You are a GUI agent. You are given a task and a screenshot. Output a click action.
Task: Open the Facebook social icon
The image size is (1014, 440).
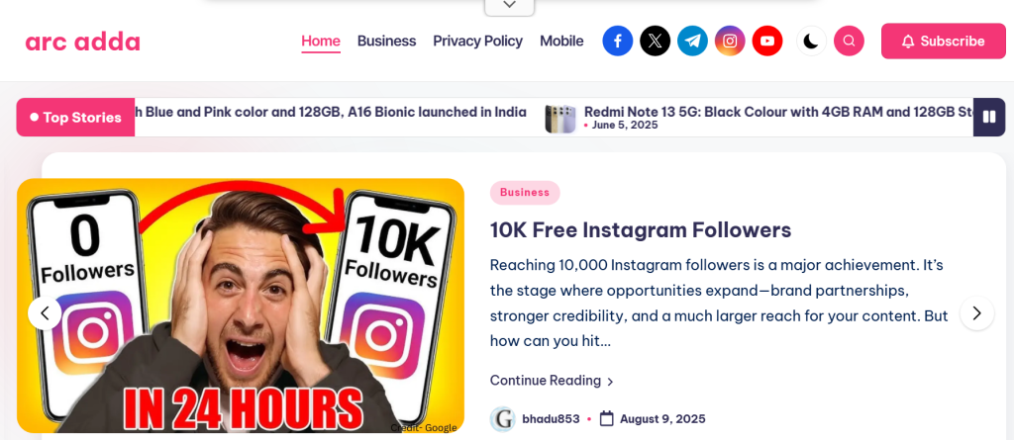point(618,42)
